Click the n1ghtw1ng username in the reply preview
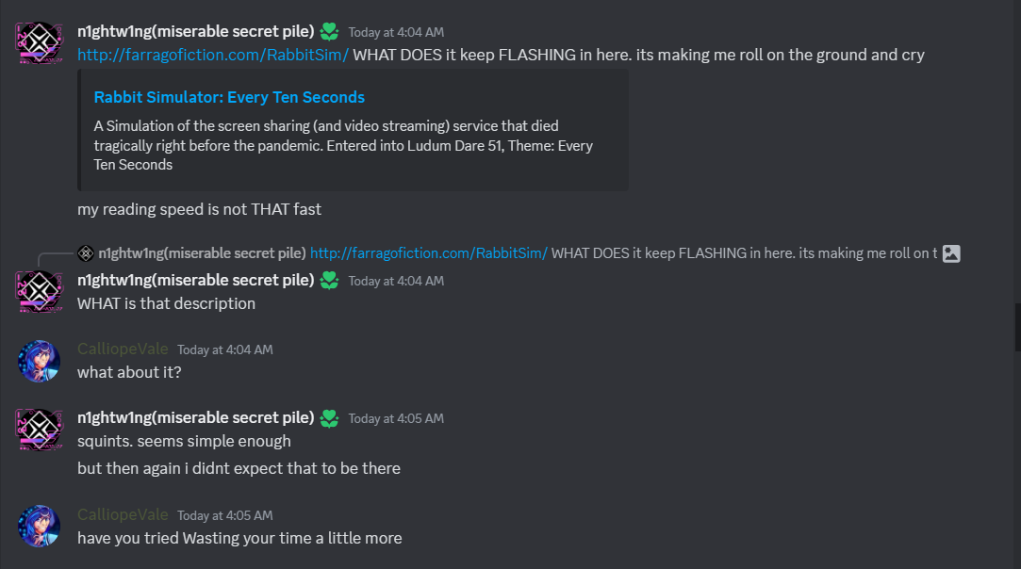 pyautogui.click(x=202, y=252)
